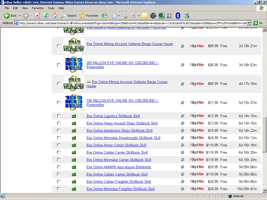Expand the Edit with Word dropdown arrow
Image resolution: width=267 pixels, height=200 pixels.
(x=139, y=16)
